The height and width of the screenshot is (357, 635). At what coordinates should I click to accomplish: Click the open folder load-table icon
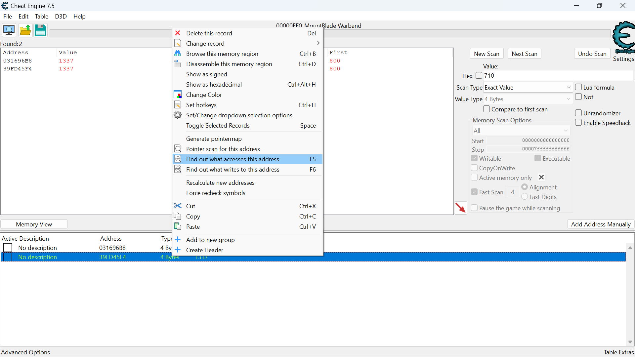pos(25,30)
